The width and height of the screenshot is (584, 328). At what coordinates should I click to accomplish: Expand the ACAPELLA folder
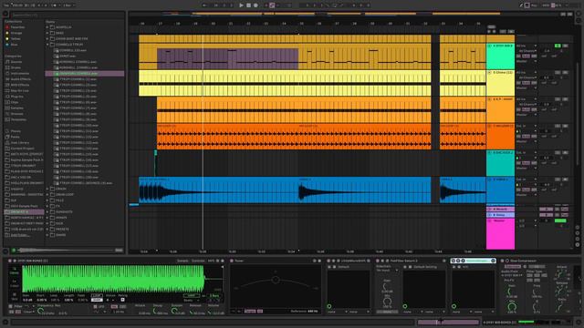tap(47, 27)
